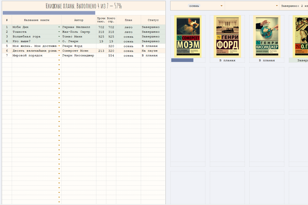Select the pages-read cell showing "213"
The width and height of the screenshot is (308, 205).
pyautogui.click(x=101, y=51)
